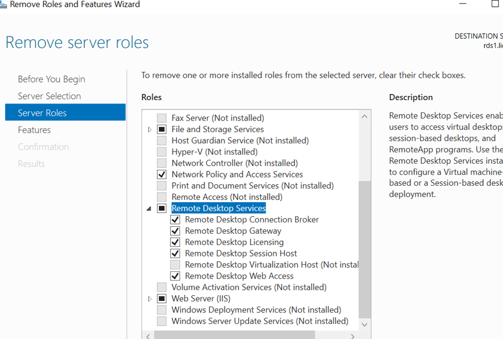Select Remote Desktop Virtualization Host label
Viewport: 503px width, 339px height.
click(x=272, y=265)
